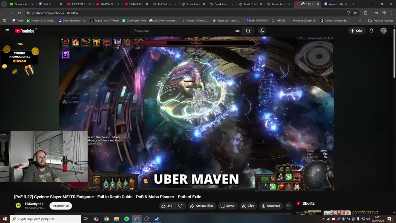Open the Chrome extensions puzzle icon
396x223 pixels.
[x=366, y=13]
